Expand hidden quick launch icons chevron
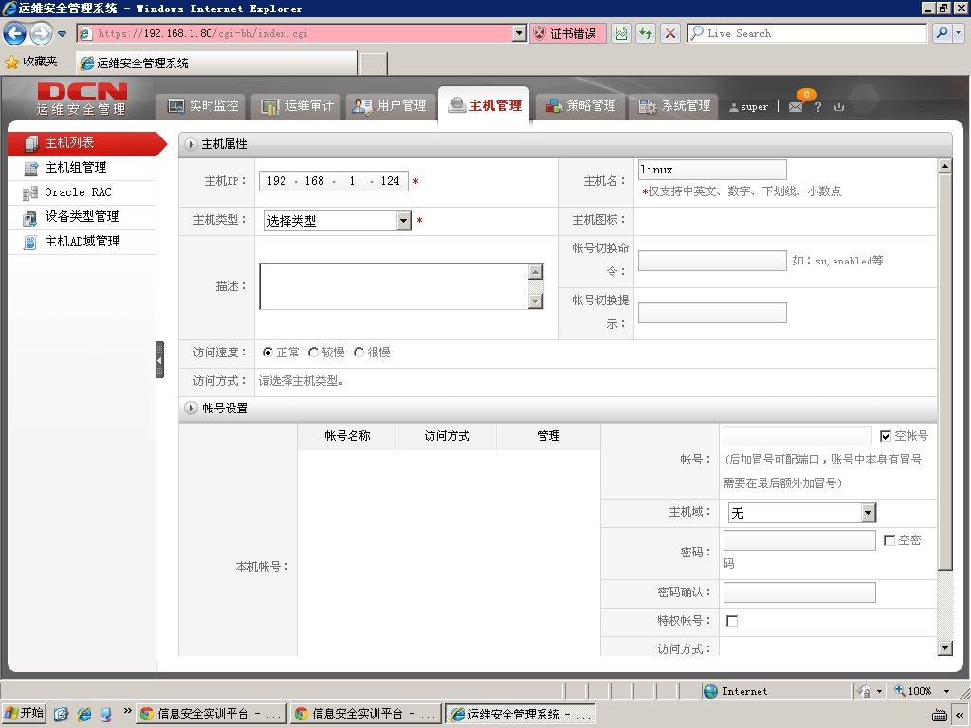The image size is (971, 728). [127, 710]
